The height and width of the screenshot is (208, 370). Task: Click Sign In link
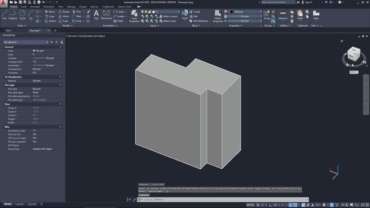point(307,2)
